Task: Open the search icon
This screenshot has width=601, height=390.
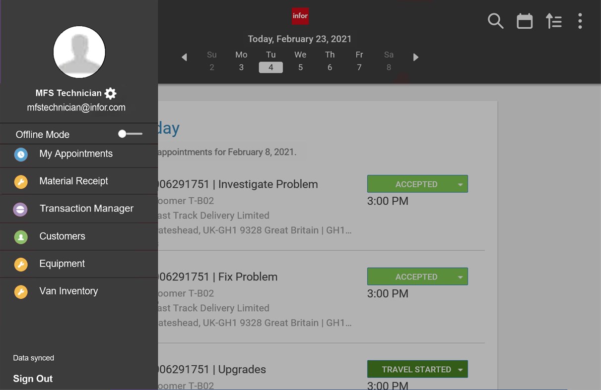Action: (495, 21)
